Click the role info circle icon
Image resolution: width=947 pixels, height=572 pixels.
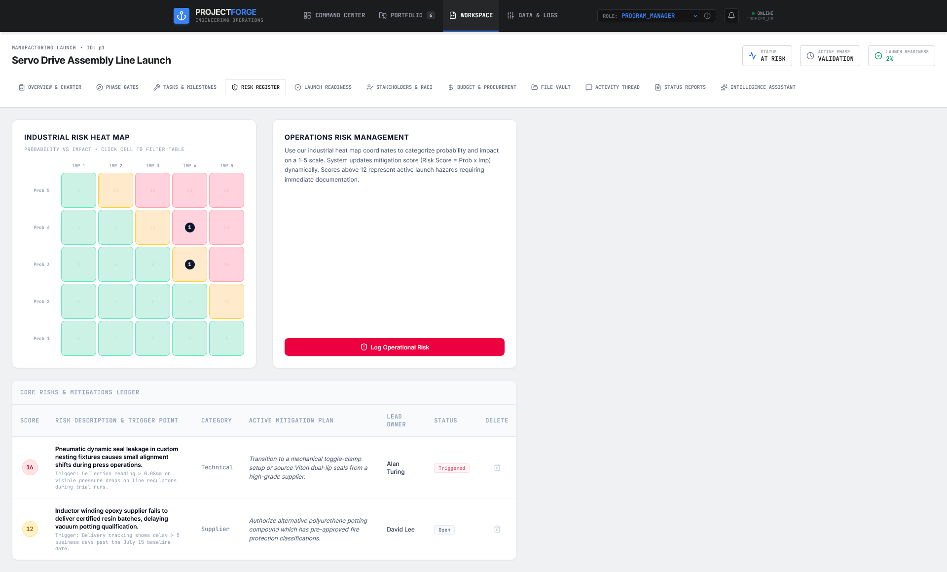[707, 16]
